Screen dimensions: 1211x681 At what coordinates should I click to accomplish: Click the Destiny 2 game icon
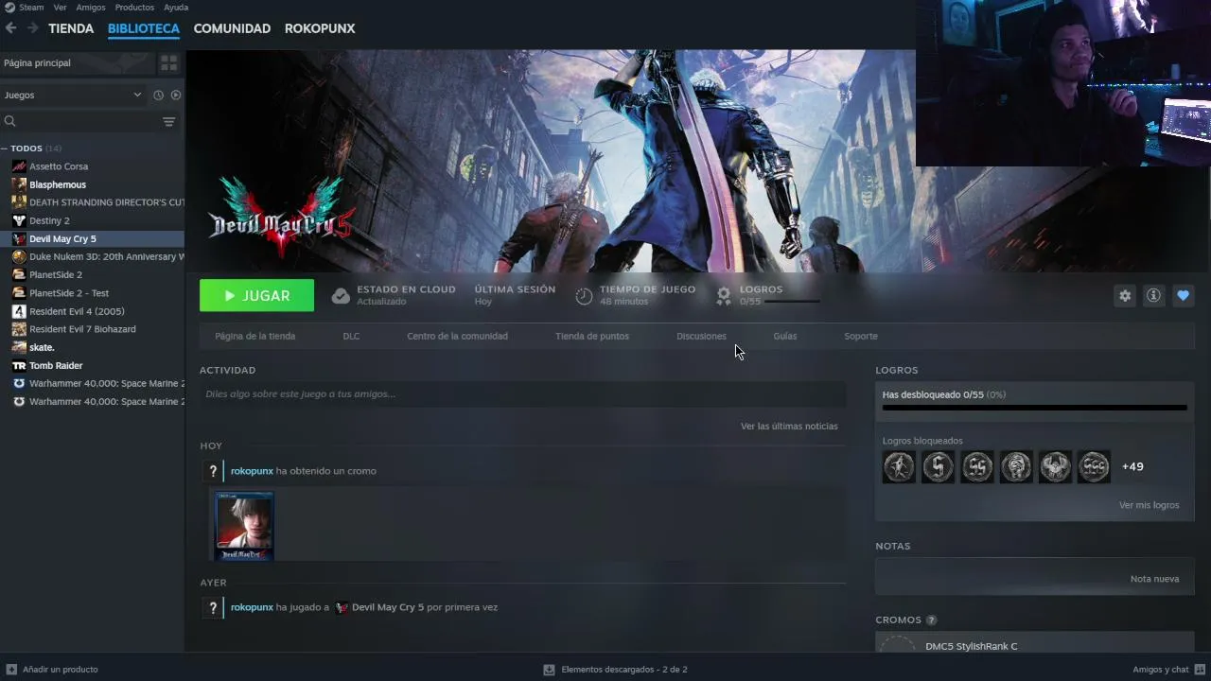click(19, 220)
